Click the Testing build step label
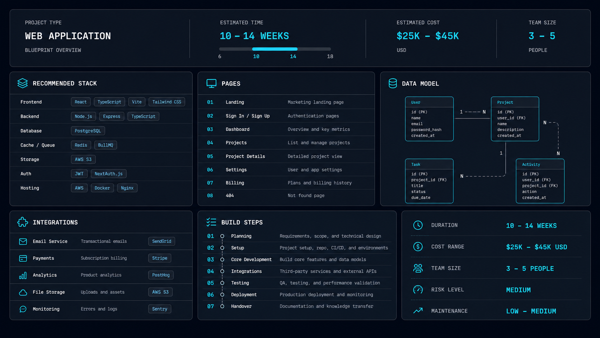 (x=240, y=283)
